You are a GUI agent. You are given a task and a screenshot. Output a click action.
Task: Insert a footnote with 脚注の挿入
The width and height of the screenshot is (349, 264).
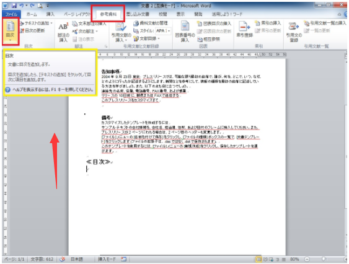[63, 32]
